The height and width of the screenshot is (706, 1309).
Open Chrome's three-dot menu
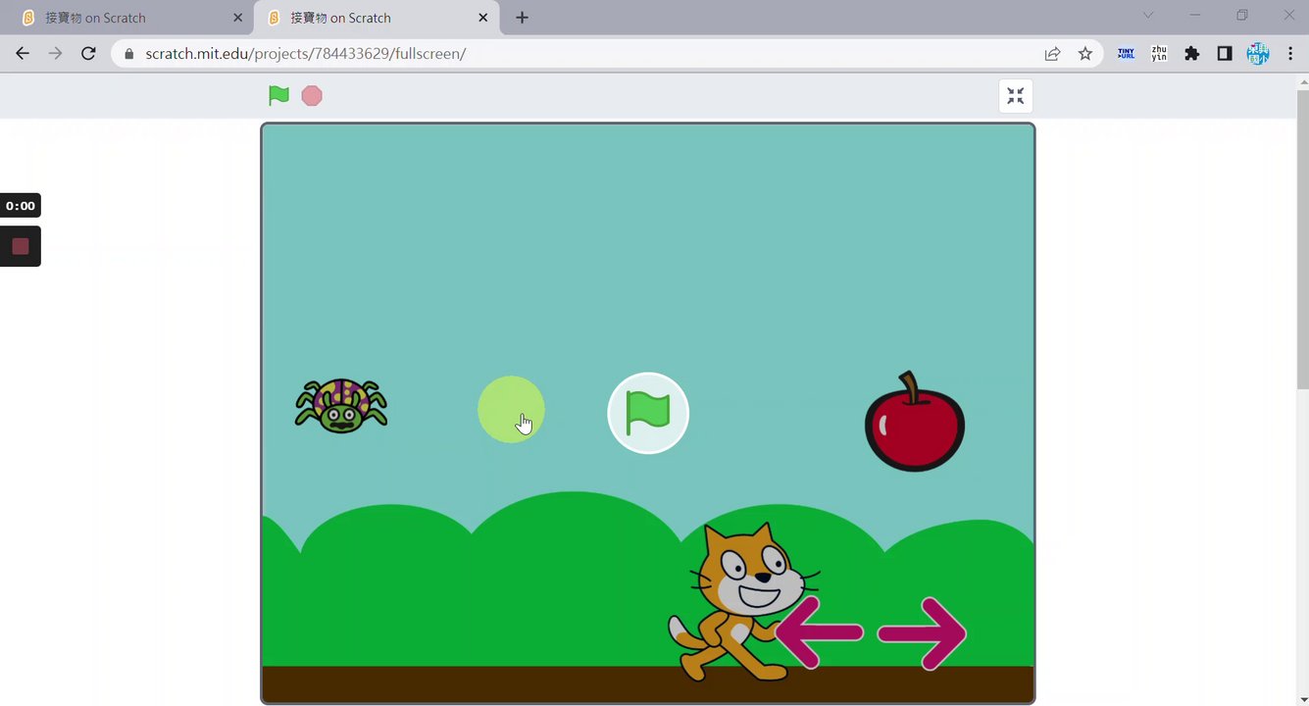pos(1288,54)
